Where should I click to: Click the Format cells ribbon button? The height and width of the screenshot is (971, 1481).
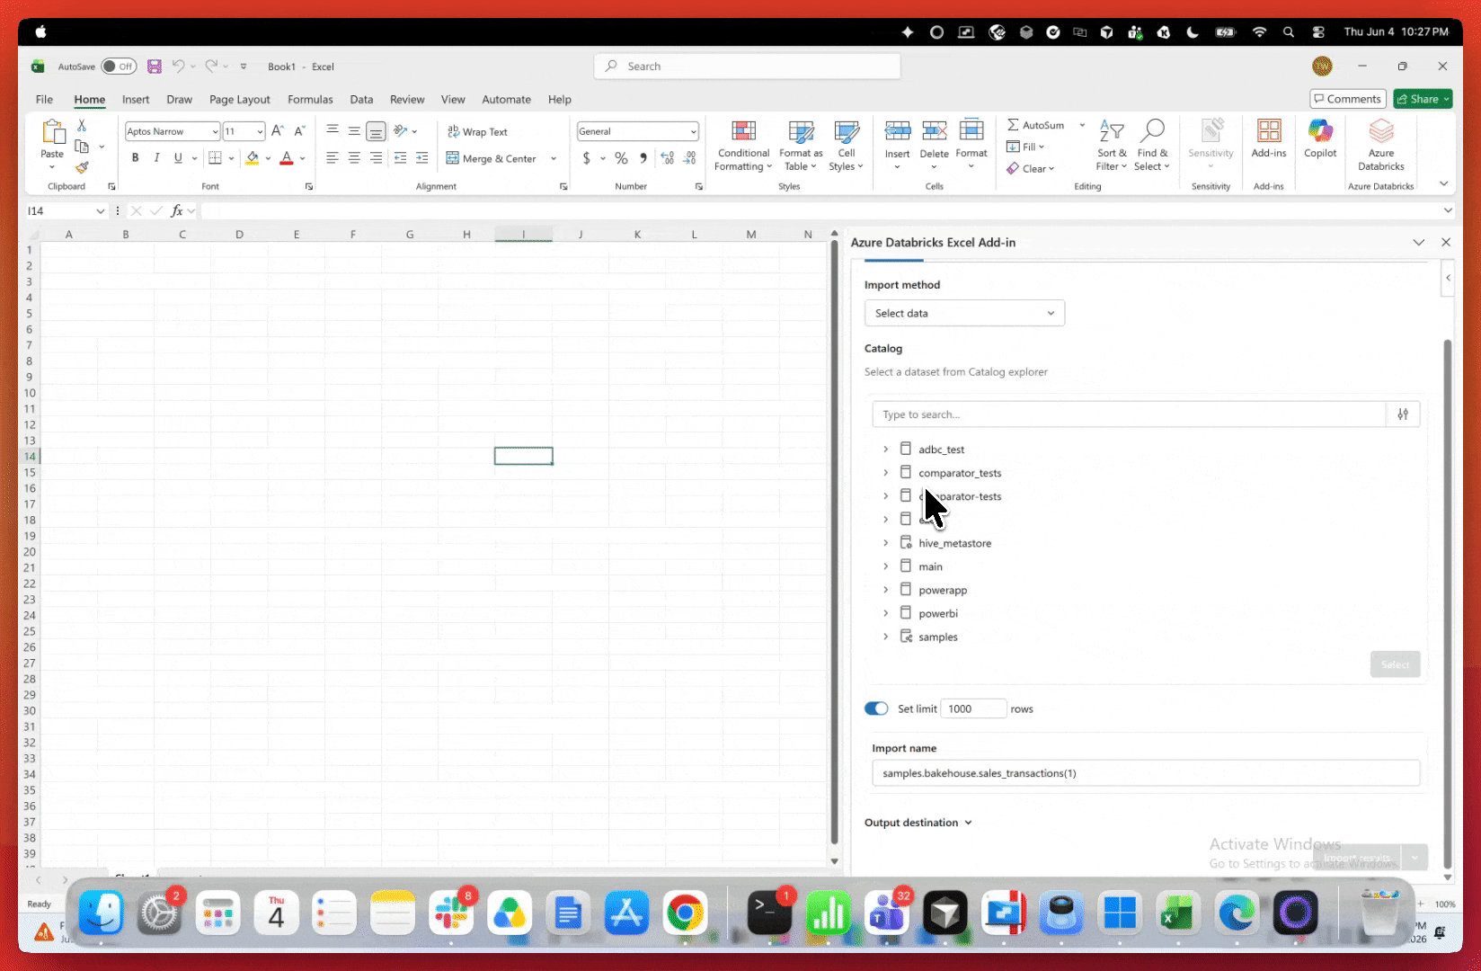(x=971, y=144)
